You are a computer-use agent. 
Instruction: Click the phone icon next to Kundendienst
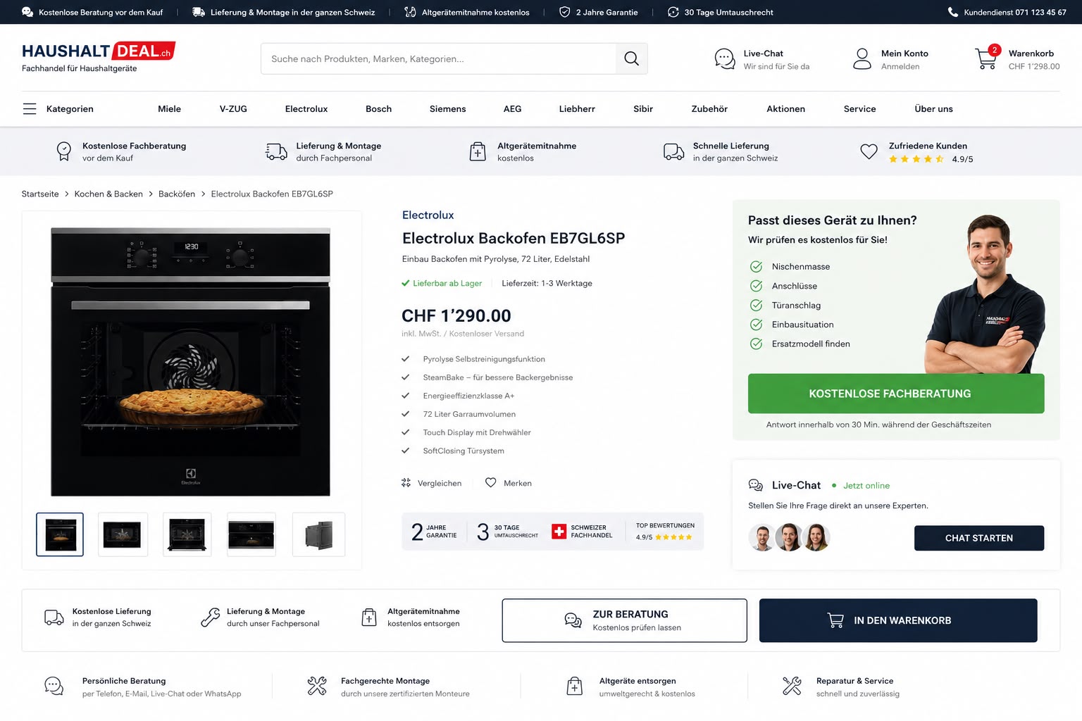click(953, 12)
